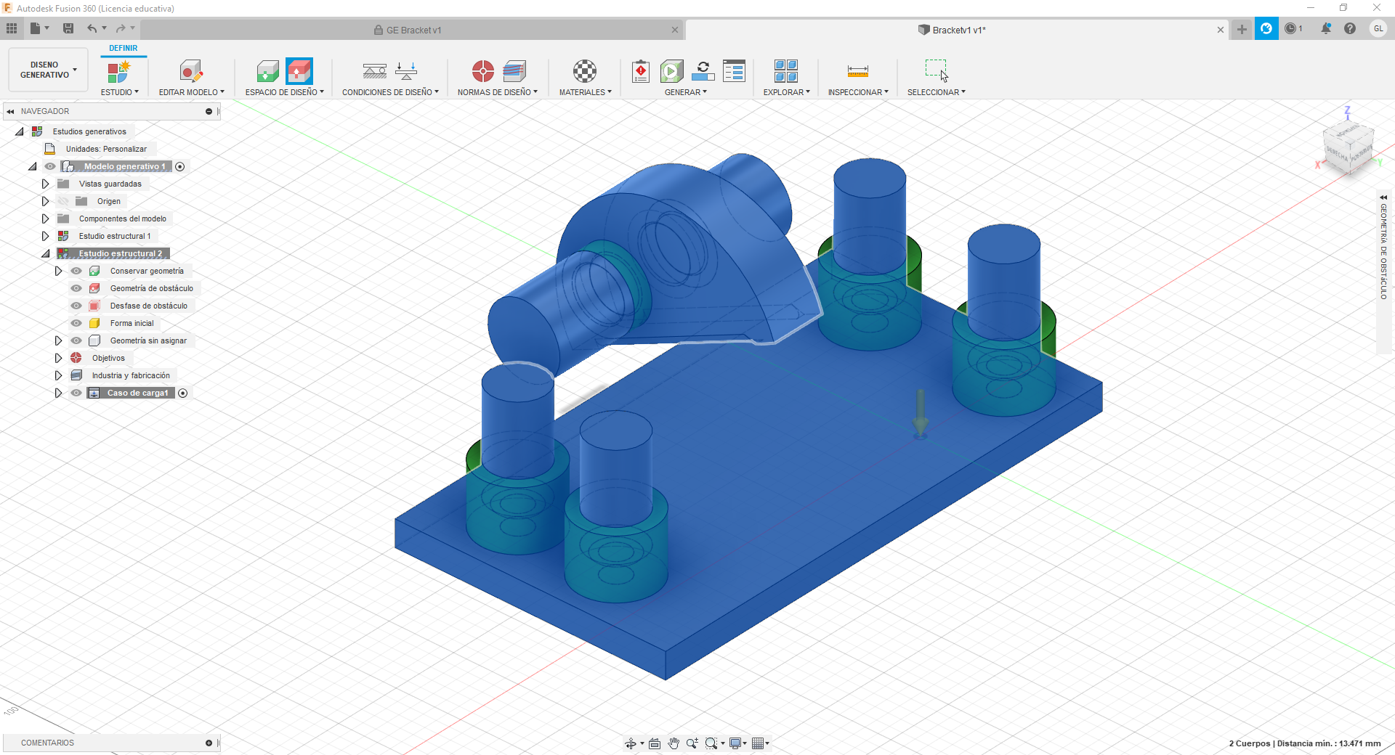Screen dimensions: 1395x755
Task: Hide Desfase de obstáculo in browser
Action: click(x=76, y=306)
